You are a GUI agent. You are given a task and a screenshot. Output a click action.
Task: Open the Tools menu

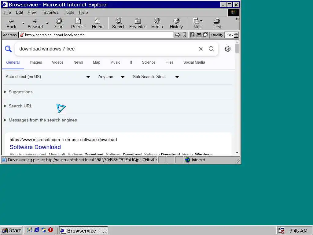[69, 12]
